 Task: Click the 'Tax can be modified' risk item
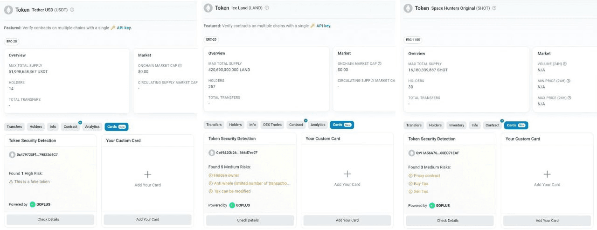coord(232,191)
